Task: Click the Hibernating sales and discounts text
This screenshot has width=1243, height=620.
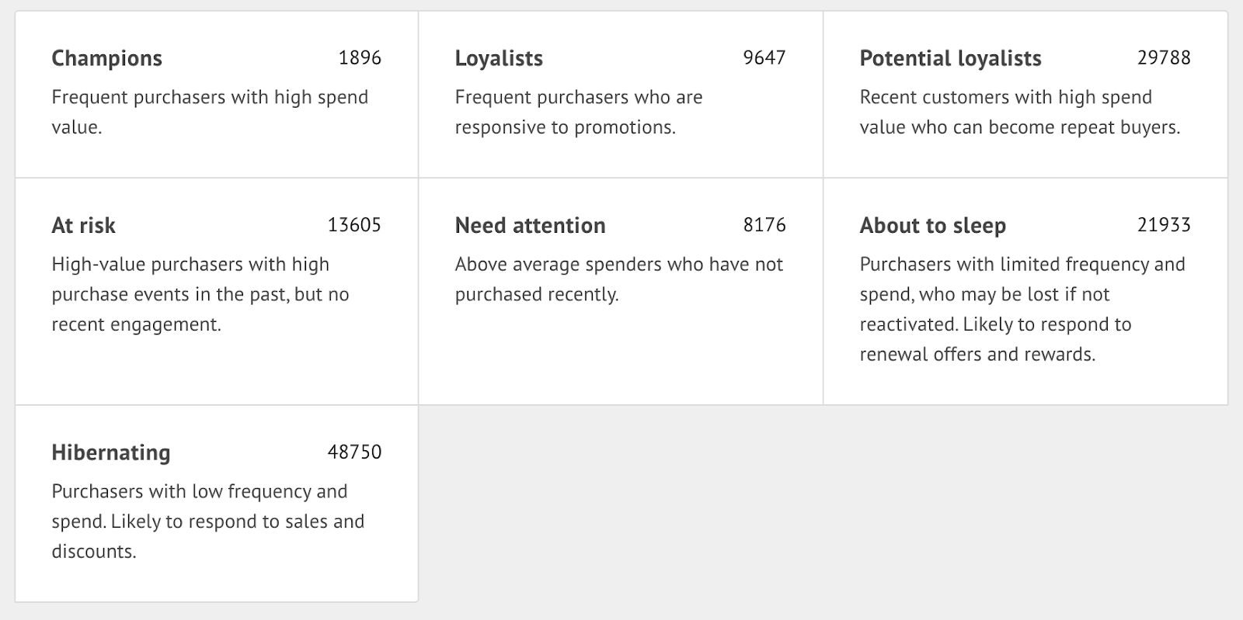Action: pyautogui.click(x=207, y=521)
